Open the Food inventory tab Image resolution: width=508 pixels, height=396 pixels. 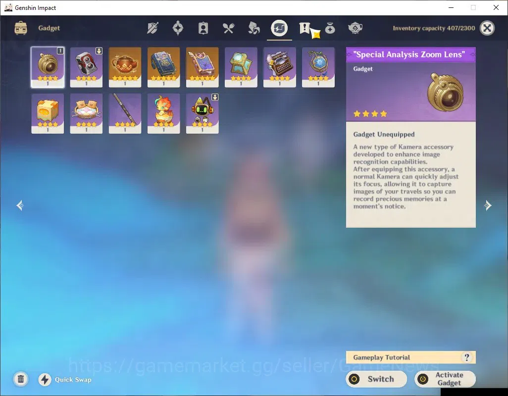228,28
